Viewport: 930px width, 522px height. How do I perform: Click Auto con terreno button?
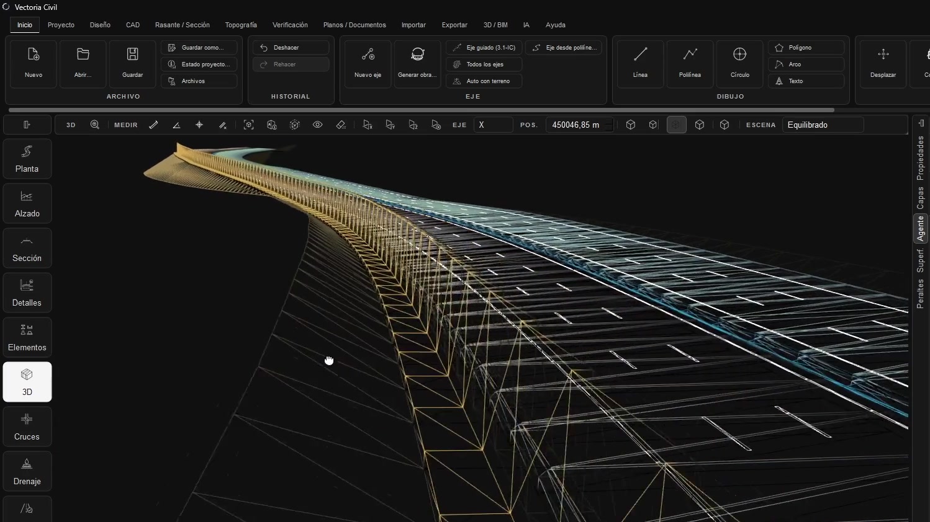484,81
